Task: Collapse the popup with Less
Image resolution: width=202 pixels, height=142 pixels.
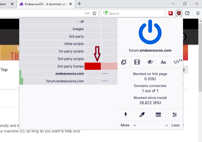Action: tap(173, 125)
